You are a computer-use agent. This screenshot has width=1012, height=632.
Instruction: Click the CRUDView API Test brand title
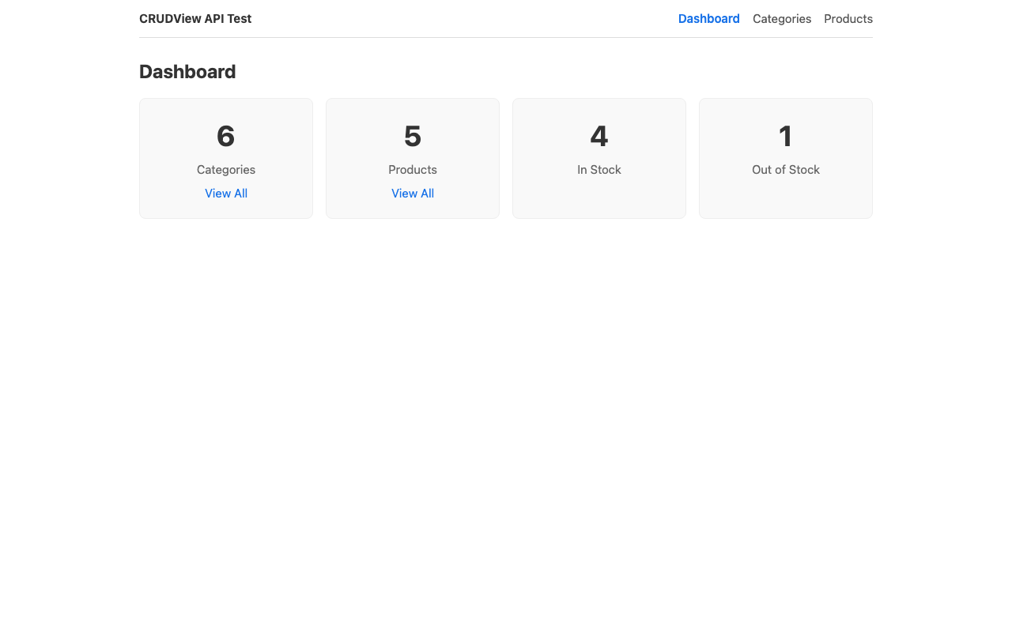point(195,19)
